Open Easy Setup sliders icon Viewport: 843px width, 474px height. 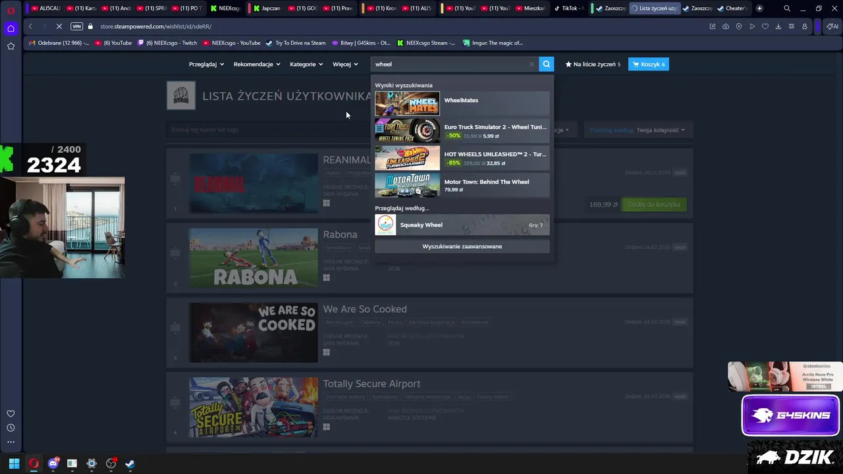coord(792,26)
